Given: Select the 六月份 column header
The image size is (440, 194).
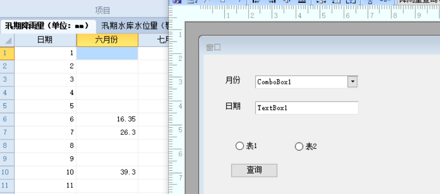Looking at the screenshot, I should click(107, 40).
